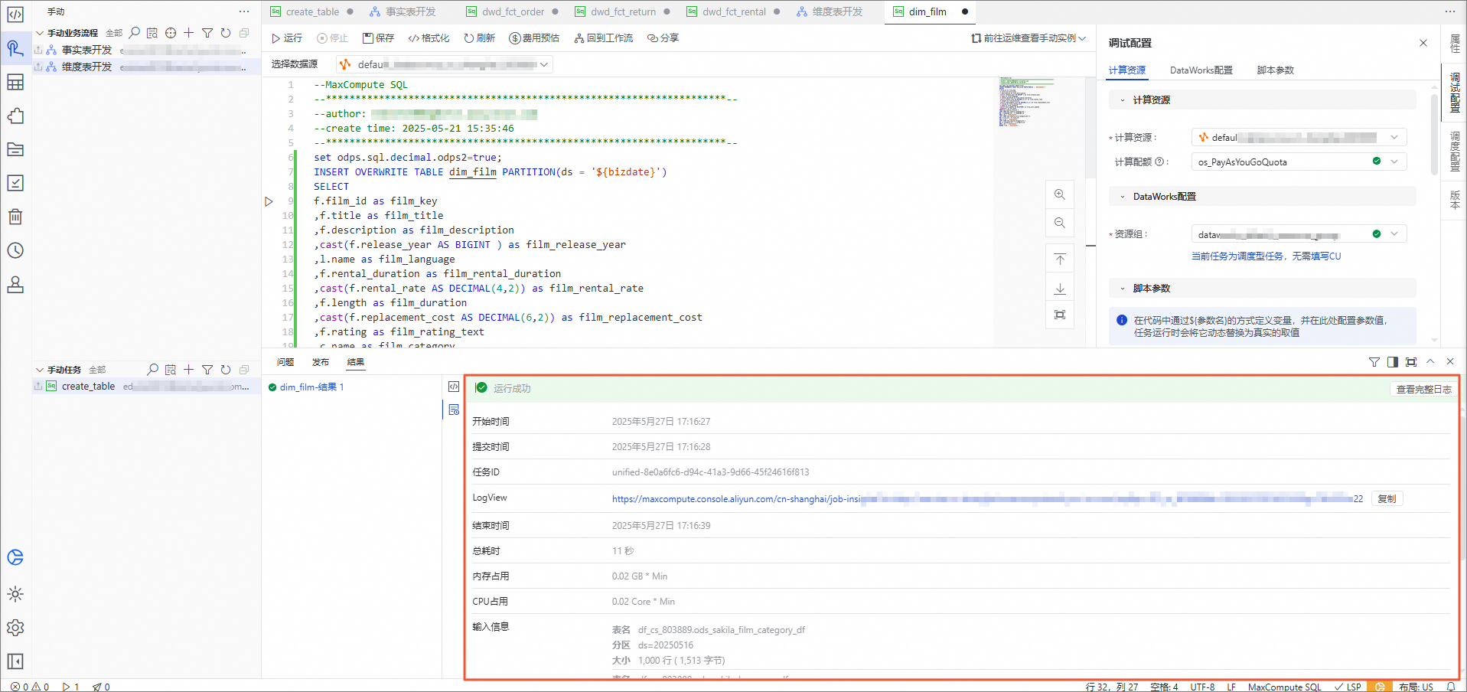This screenshot has width=1467, height=692.
Task: Open the table view icon in left sidebar
Action: click(15, 82)
